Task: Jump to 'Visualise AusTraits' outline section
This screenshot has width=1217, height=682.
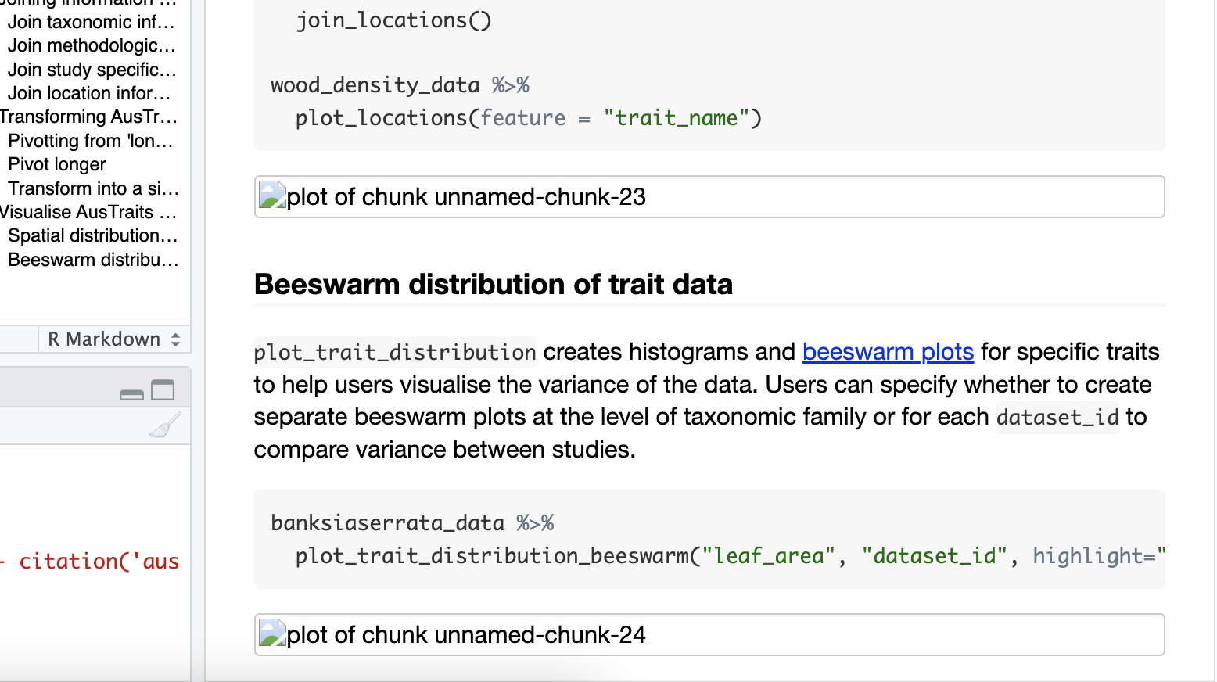Action: 88,212
